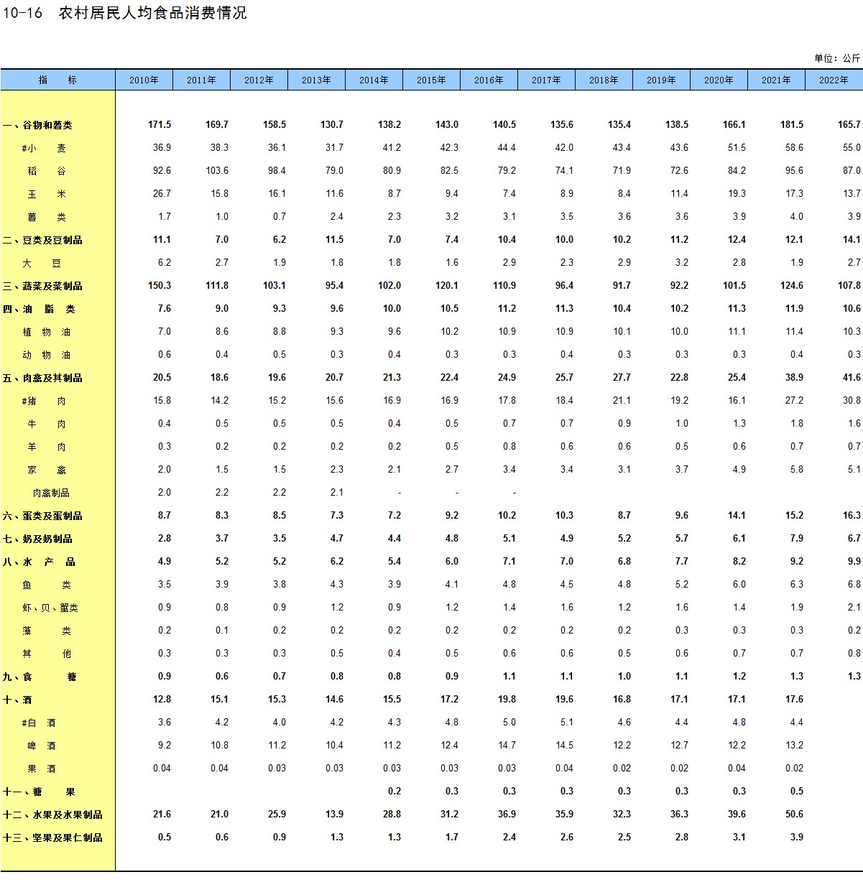Select the 2013年 column header

(316, 80)
